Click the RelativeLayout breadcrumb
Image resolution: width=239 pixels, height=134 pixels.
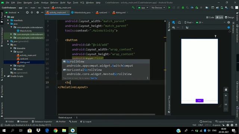point(65,118)
